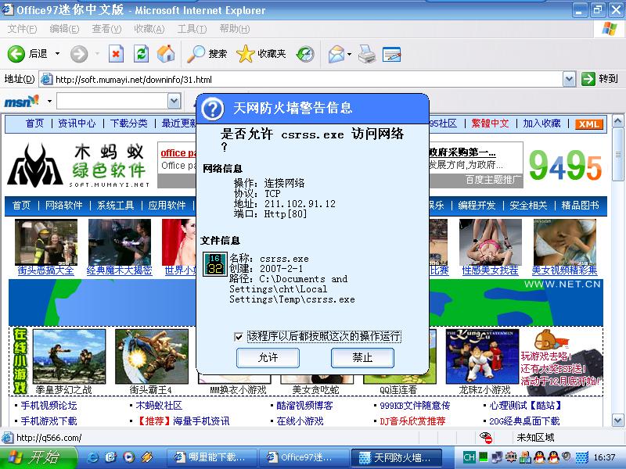Expand the address bar URL dropdown
The width and height of the screenshot is (626, 469).
click(x=569, y=80)
